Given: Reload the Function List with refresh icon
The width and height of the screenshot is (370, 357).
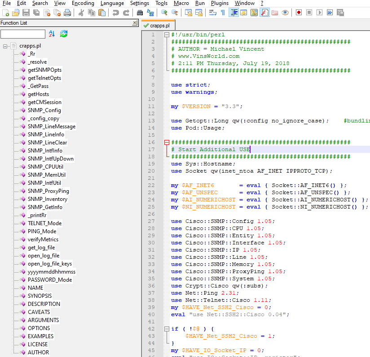Looking at the screenshot, I should click(64, 34).
